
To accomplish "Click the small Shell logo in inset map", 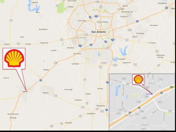I will (138, 79).
